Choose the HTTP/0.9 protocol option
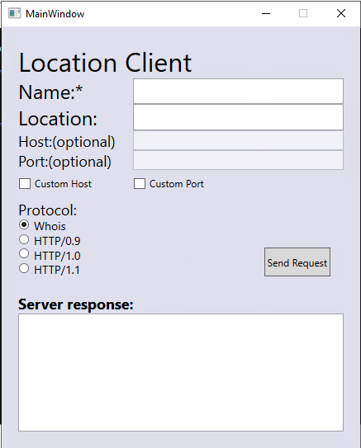361x448 pixels. click(x=24, y=239)
